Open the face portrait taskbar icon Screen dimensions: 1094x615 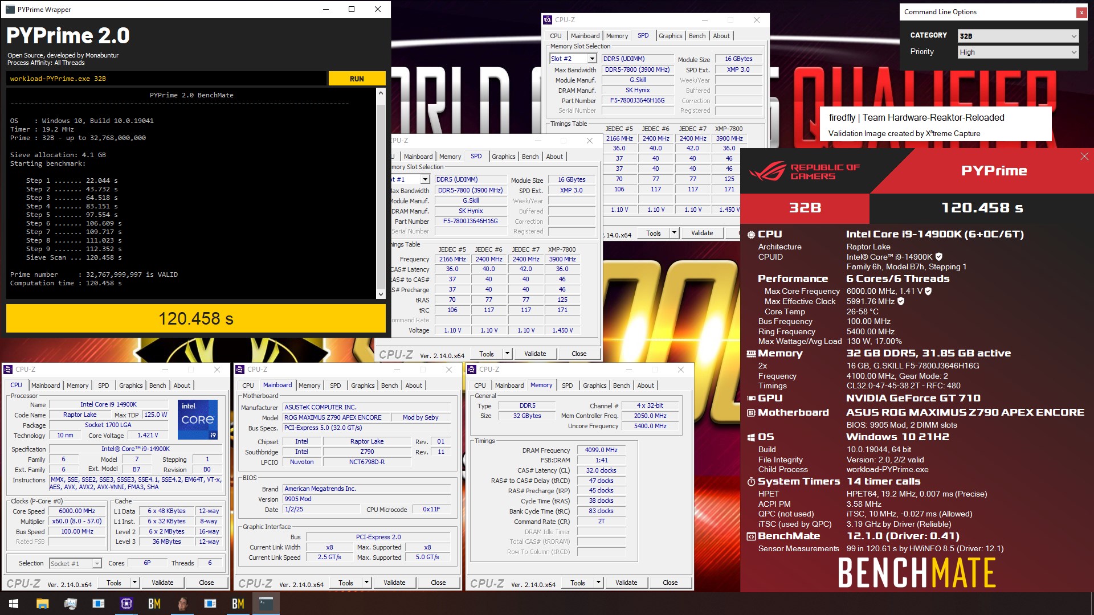(x=182, y=604)
